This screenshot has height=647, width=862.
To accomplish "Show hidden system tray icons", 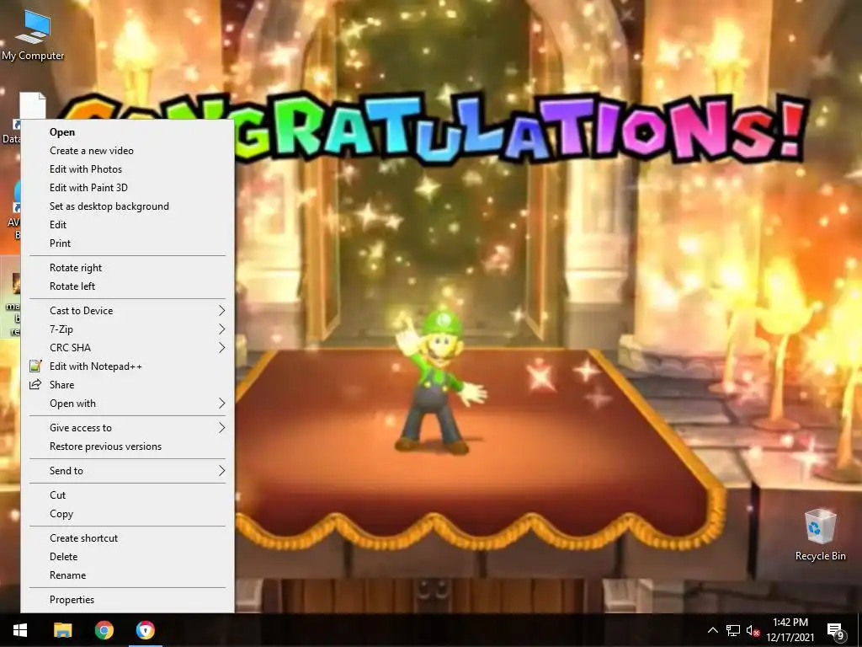I will pos(712,630).
